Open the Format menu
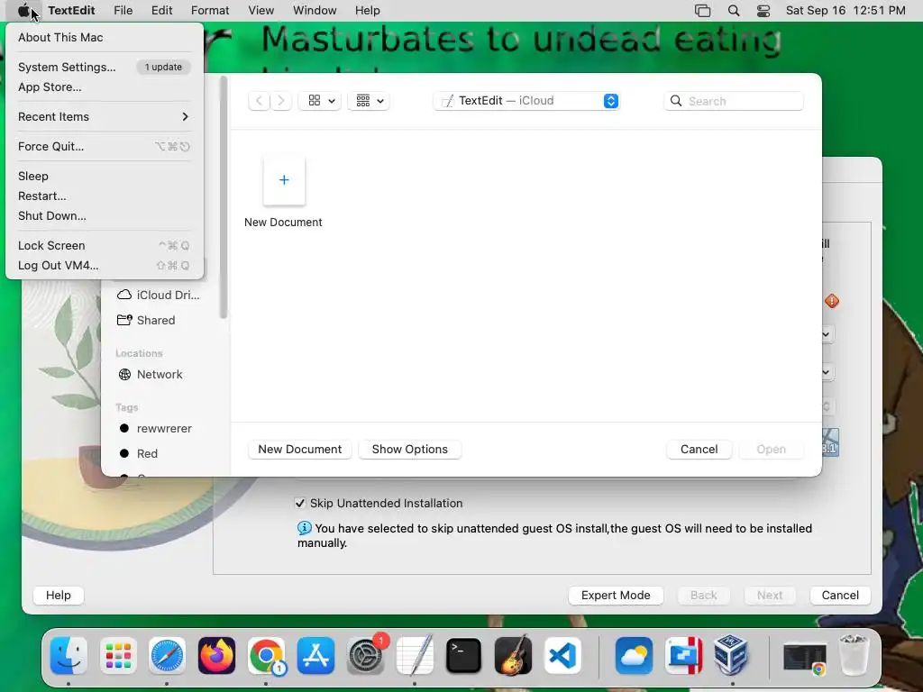The width and height of the screenshot is (923, 692). click(x=210, y=11)
